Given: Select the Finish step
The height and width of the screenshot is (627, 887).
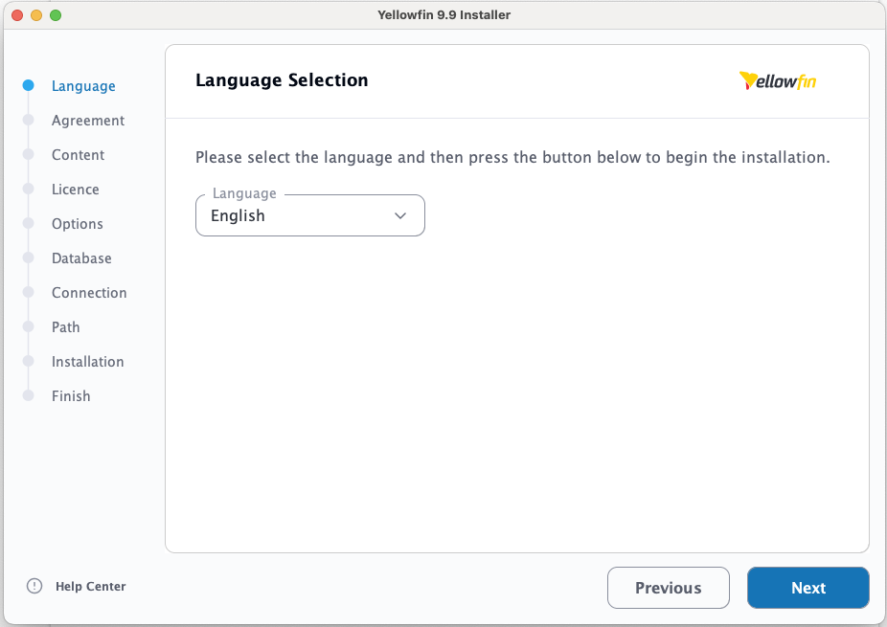Looking at the screenshot, I should pos(71,396).
